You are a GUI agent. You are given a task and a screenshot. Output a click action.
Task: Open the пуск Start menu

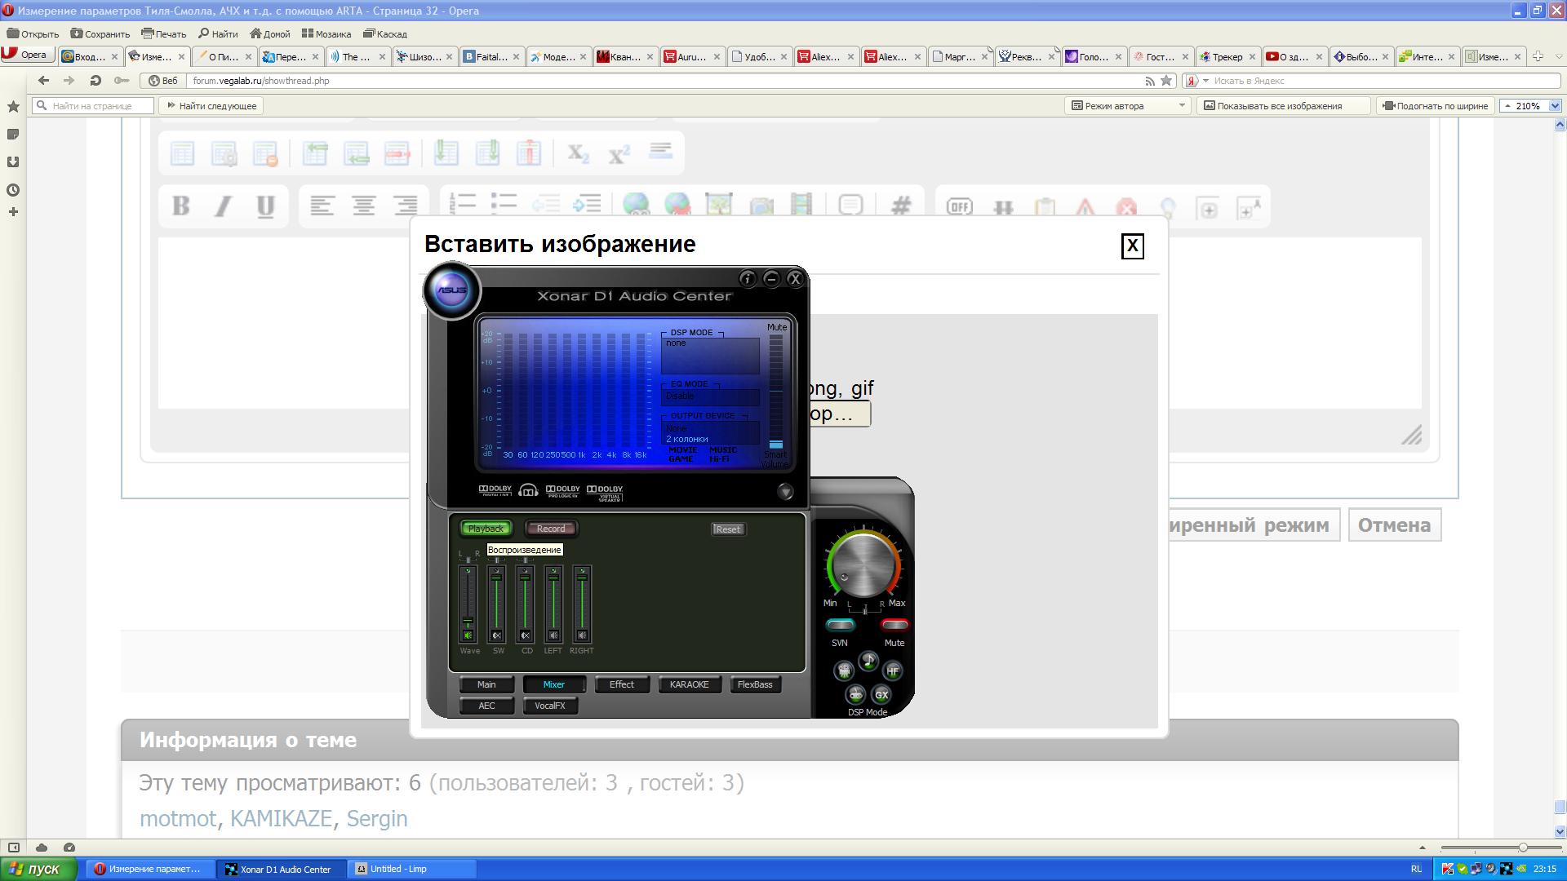38,870
